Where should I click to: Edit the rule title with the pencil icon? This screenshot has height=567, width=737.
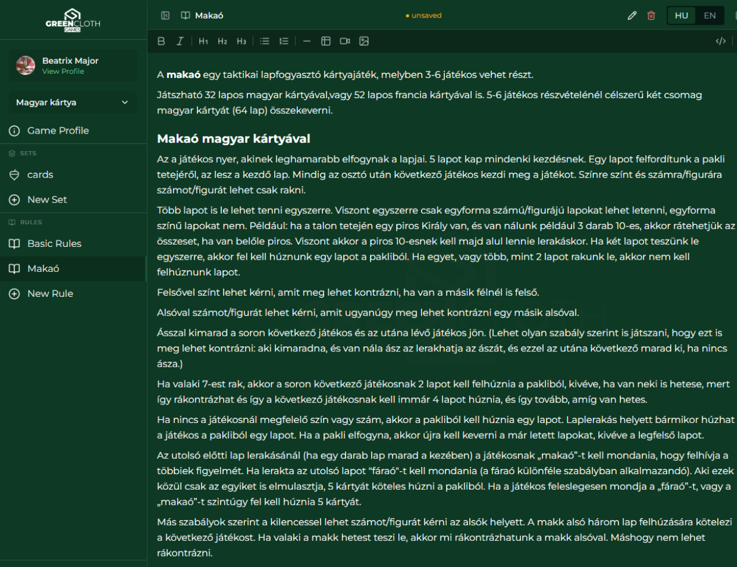pyautogui.click(x=632, y=15)
